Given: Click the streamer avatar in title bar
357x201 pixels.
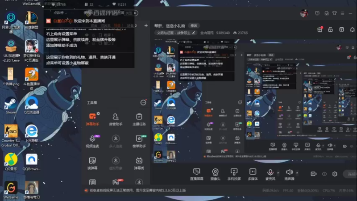Looking at the screenshot, I should tap(304, 13).
